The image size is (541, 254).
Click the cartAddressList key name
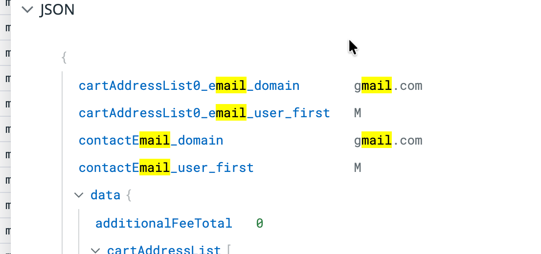pos(163,250)
